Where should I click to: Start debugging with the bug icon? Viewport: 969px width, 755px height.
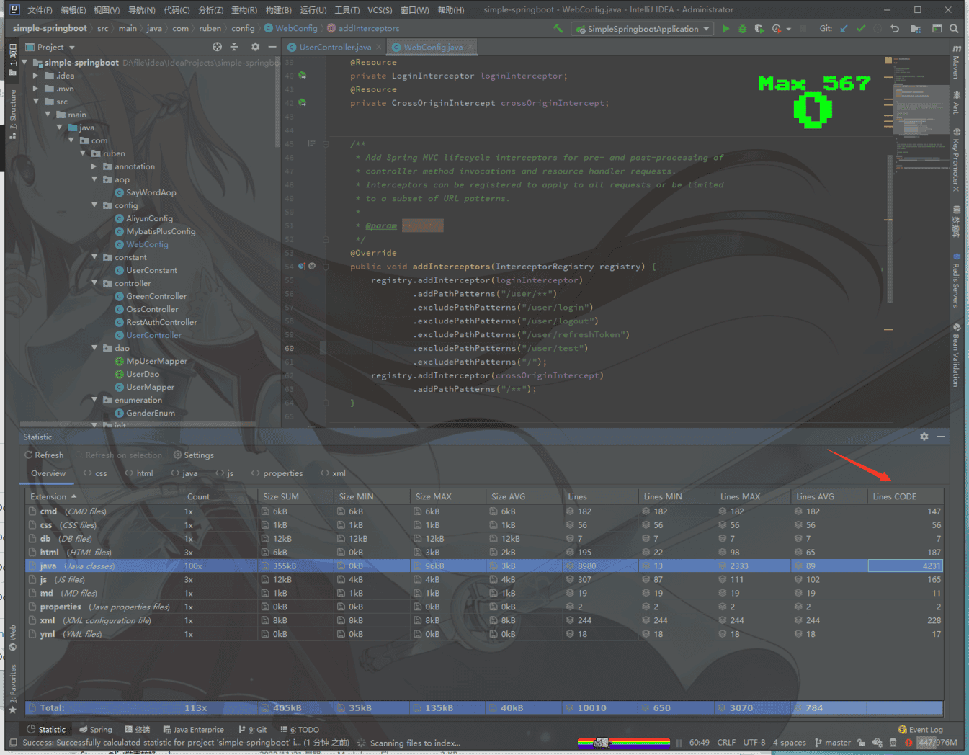coord(742,29)
